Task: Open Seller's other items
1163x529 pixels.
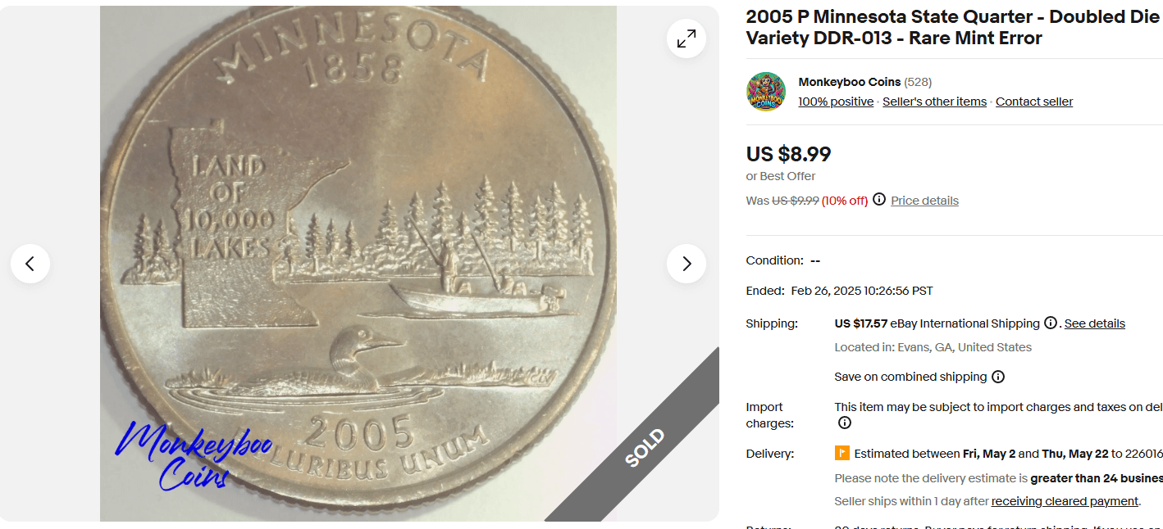Action: click(934, 101)
